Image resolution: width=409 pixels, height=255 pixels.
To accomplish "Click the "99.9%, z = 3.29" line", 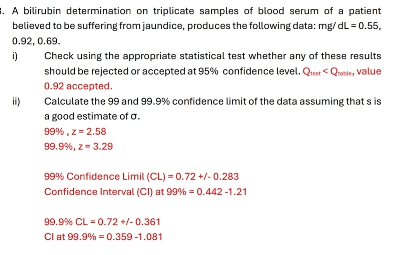I will point(78,147).
